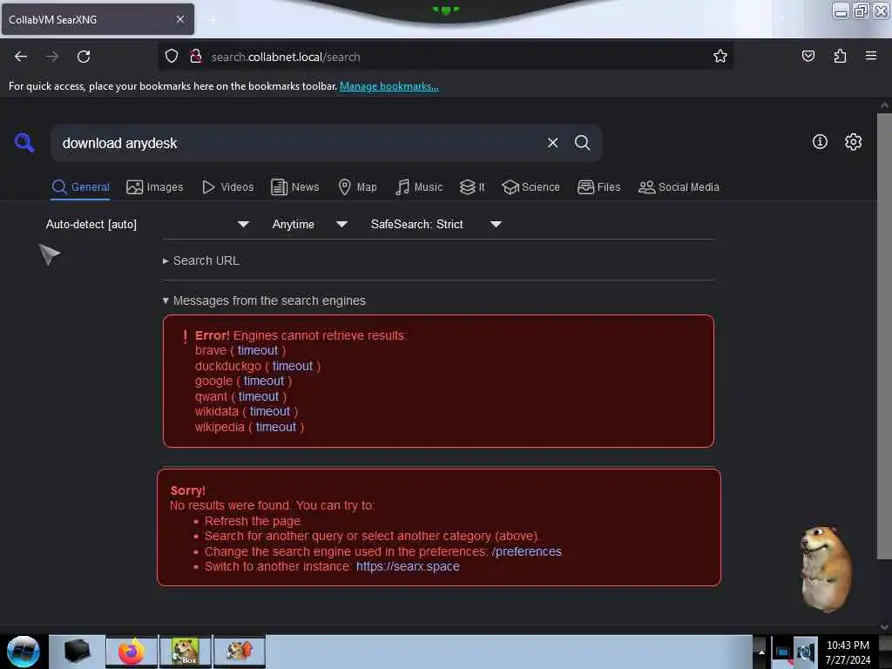
Task: Open the brave timeout link
Action: click(258, 350)
